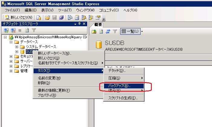Click the save all icon in the toolbar
212x127 pixels.
coord(61,17)
